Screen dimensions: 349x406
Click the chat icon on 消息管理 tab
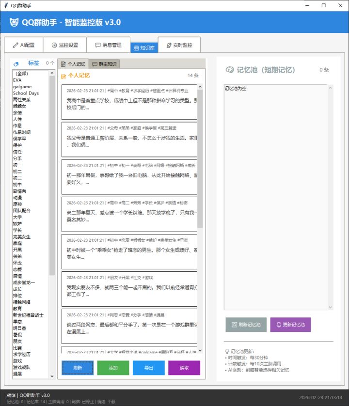pos(98,45)
